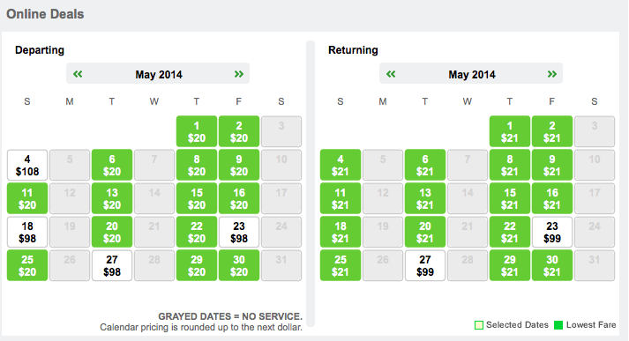The width and height of the screenshot is (629, 341).
Task: Go to previous month in Returning calendar
Action: coord(391,74)
